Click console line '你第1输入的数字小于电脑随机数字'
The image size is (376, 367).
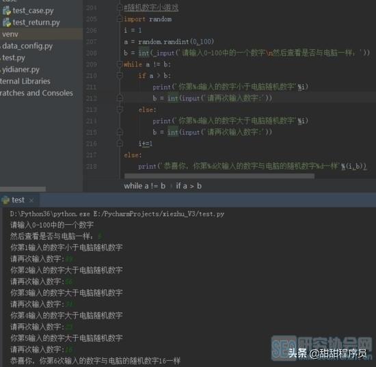coord(66,247)
